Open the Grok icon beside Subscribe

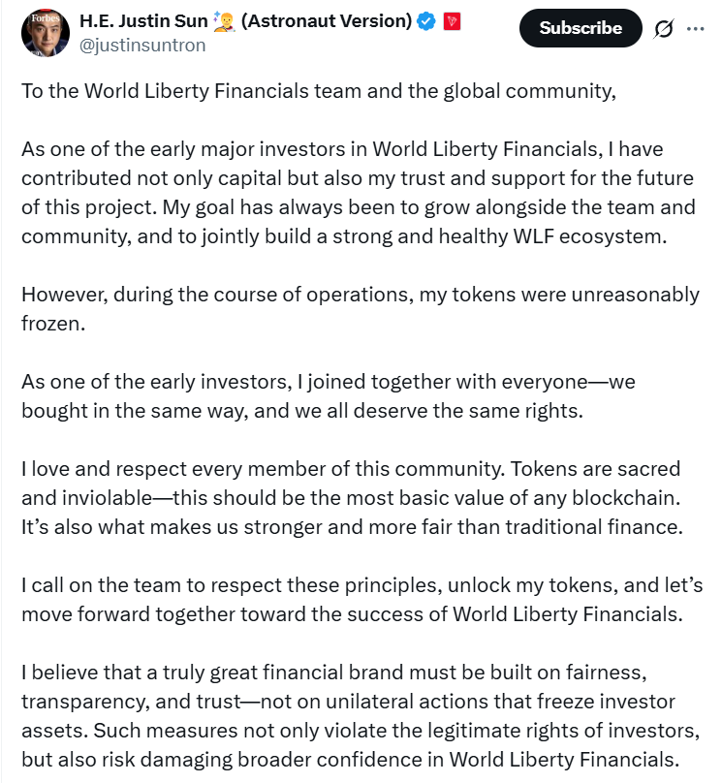click(x=664, y=29)
